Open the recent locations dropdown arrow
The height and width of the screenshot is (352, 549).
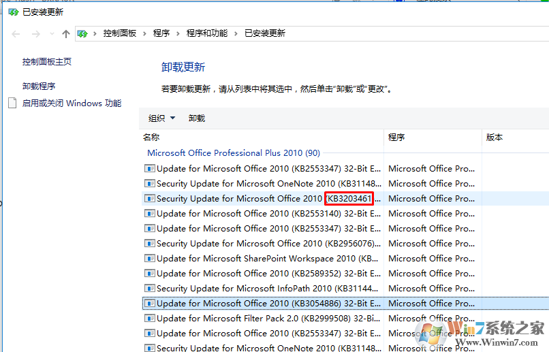pyautogui.click(x=52, y=34)
